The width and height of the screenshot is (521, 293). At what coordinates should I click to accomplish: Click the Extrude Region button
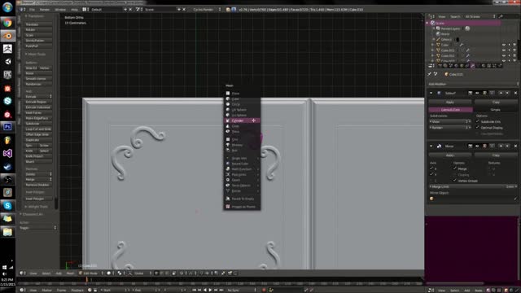38,102
